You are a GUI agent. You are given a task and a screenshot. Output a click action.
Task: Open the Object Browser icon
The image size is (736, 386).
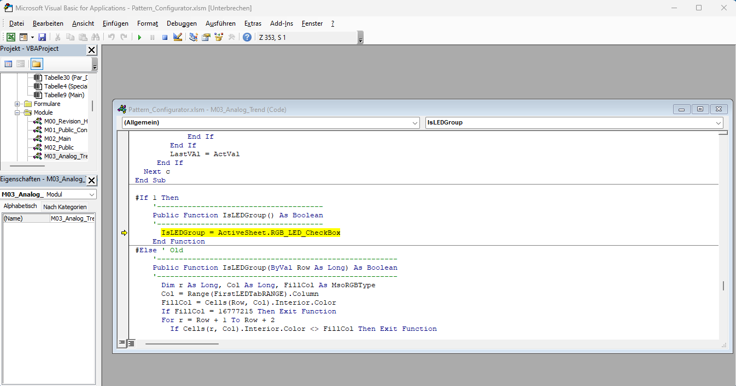[219, 37]
